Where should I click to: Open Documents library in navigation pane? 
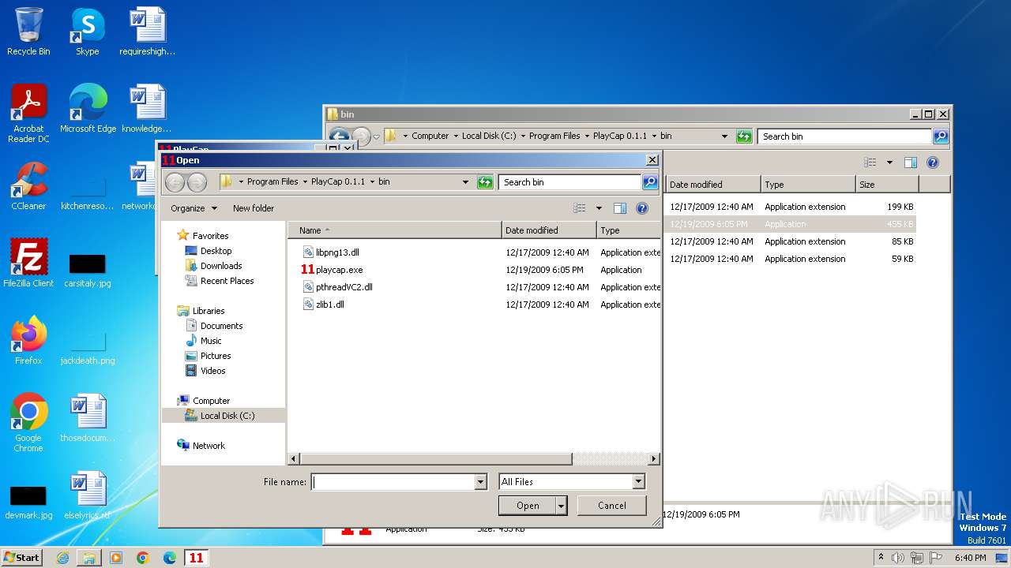221,326
